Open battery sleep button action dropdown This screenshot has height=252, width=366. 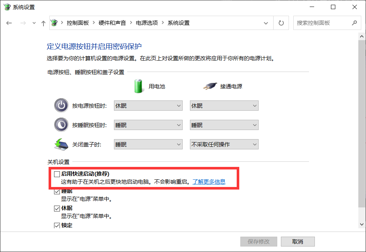pyautogui.click(x=148, y=125)
